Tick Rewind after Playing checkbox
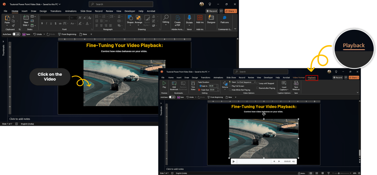377x175 pixels. (257, 88)
